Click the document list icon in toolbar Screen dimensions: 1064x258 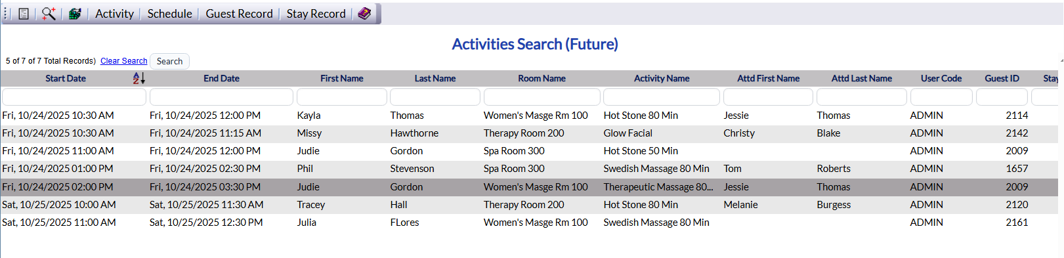click(x=24, y=14)
